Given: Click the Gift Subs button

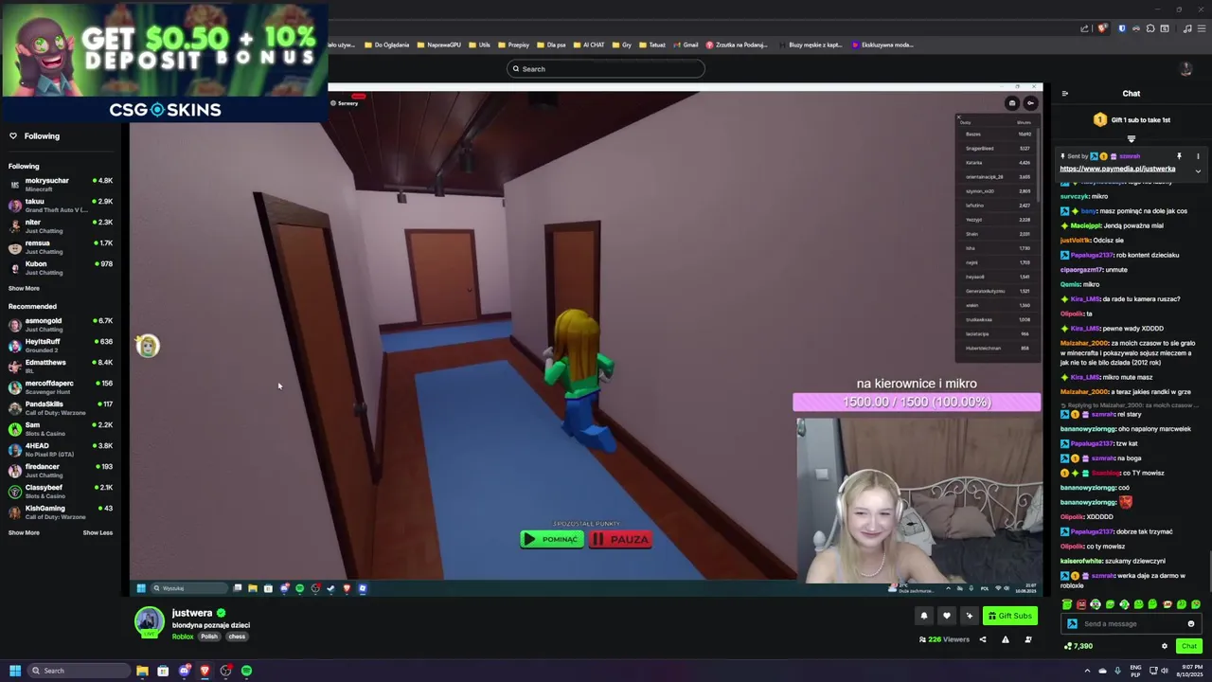Looking at the screenshot, I should click(x=1009, y=616).
